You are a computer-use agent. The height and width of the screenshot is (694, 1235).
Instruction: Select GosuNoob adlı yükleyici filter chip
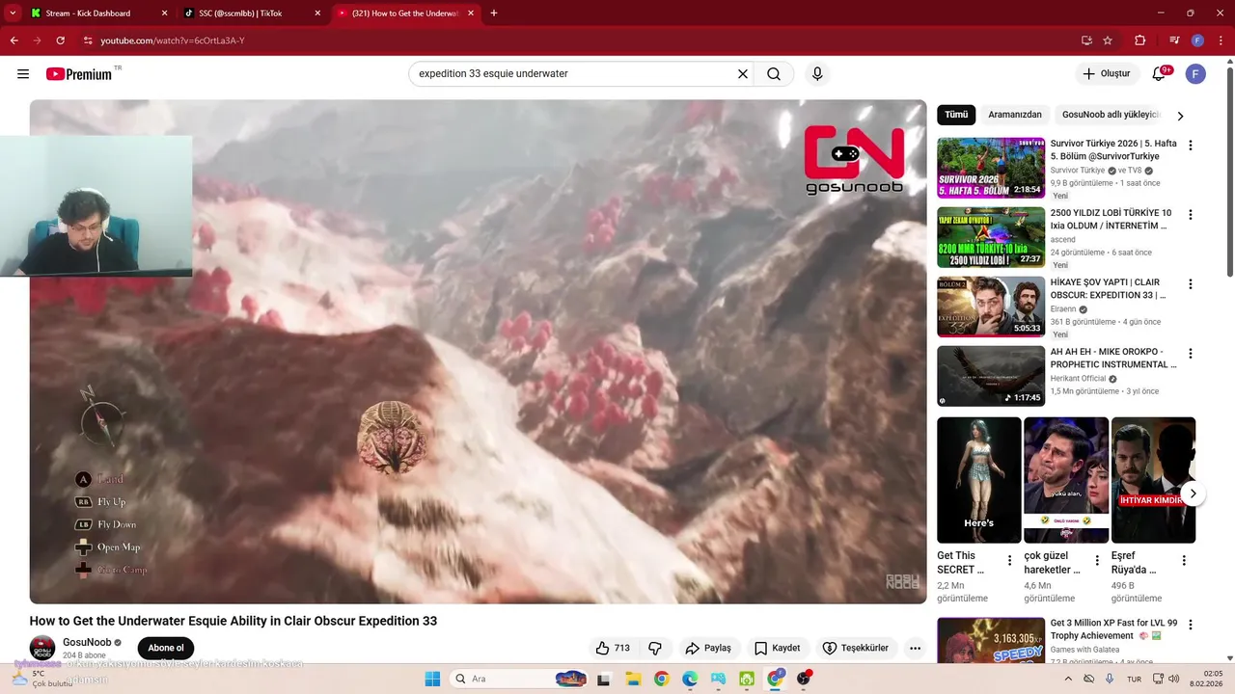tap(1111, 115)
